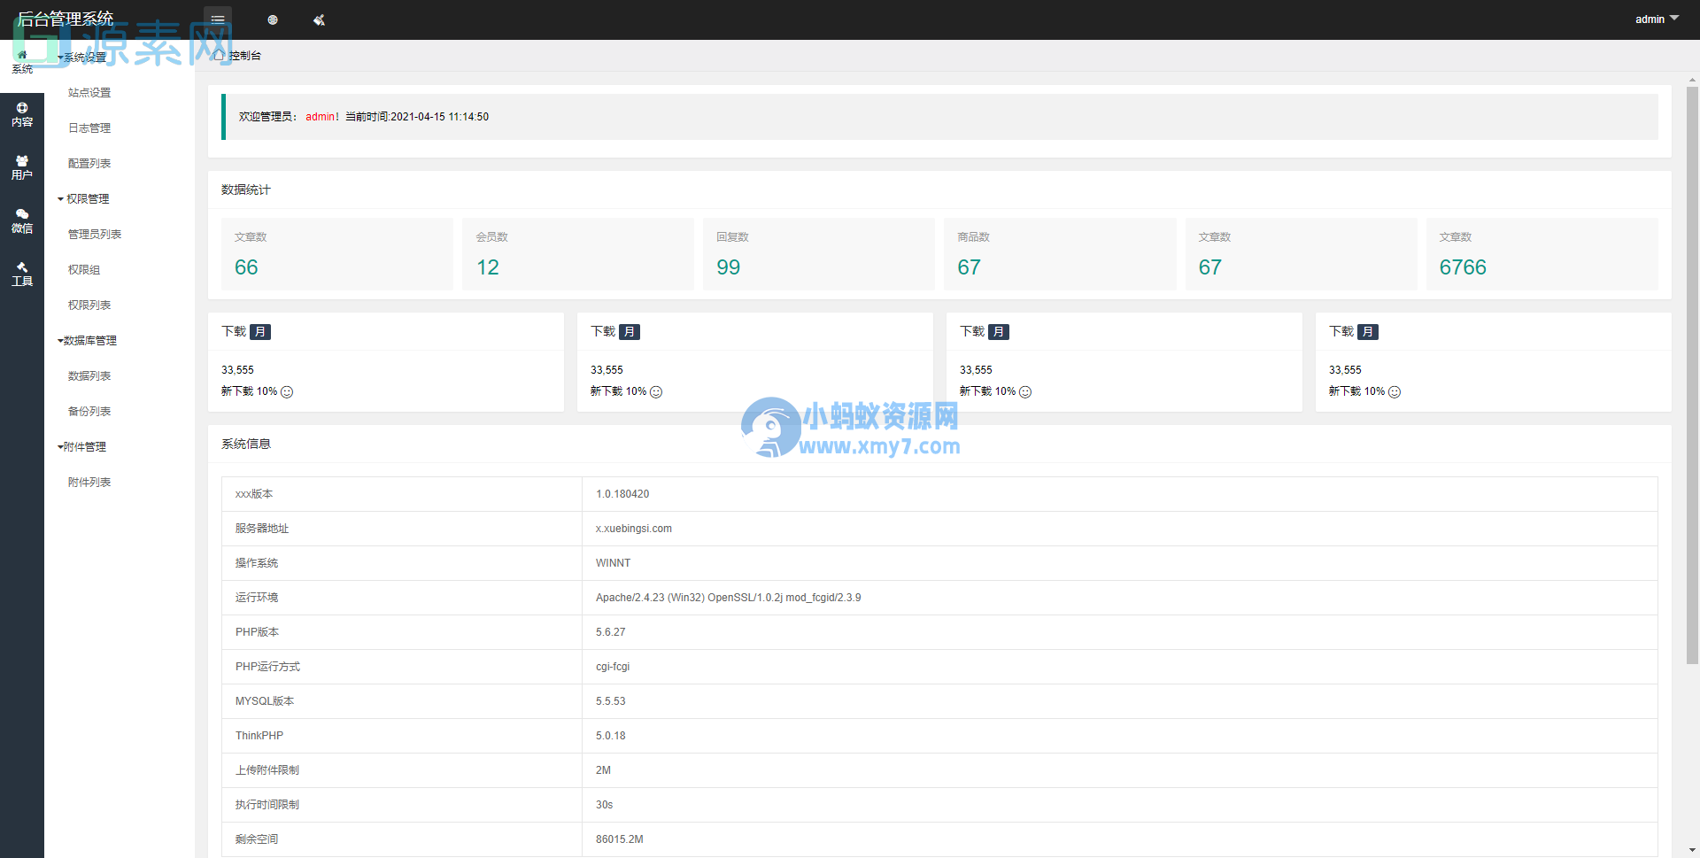Image resolution: width=1700 pixels, height=858 pixels.
Task: Click the globe icon in top toolbar
Action: pyautogui.click(x=273, y=19)
